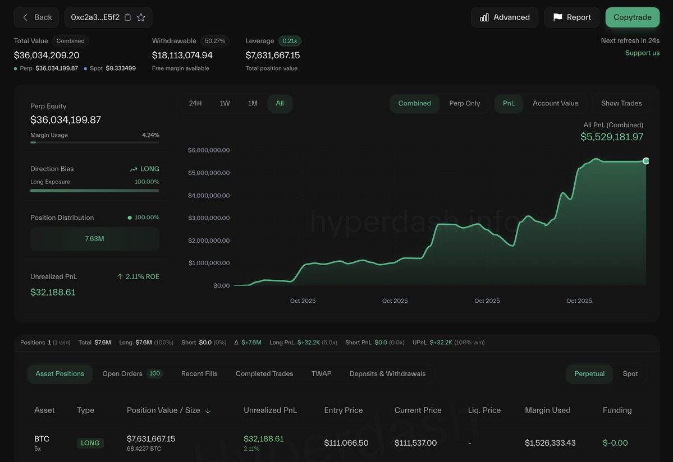This screenshot has height=462, width=673.
Task: Choose the 1M chart range
Action: [253, 103]
